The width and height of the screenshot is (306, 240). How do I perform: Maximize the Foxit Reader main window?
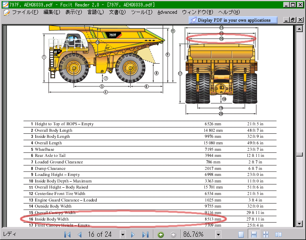point(293,5)
